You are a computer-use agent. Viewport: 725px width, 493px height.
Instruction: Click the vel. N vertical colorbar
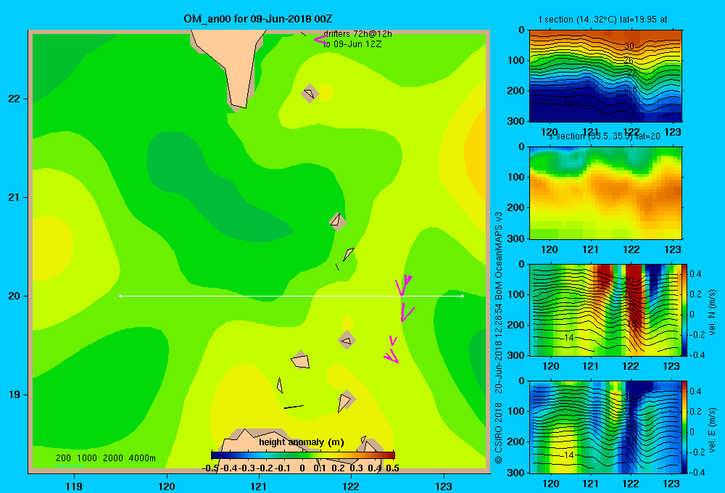click(x=684, y=310)
